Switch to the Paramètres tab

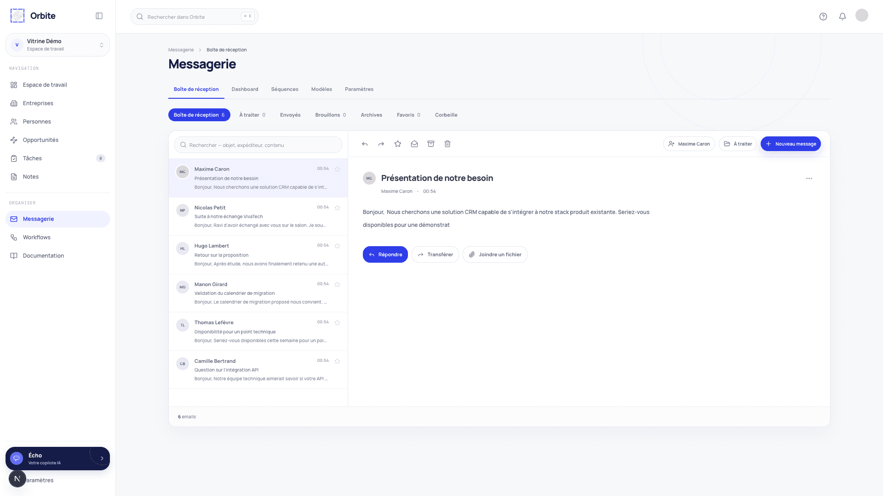click(x=359, y=89)
